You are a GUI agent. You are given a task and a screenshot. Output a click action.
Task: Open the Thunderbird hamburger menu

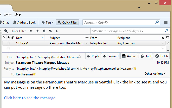(x=166, y=22)
